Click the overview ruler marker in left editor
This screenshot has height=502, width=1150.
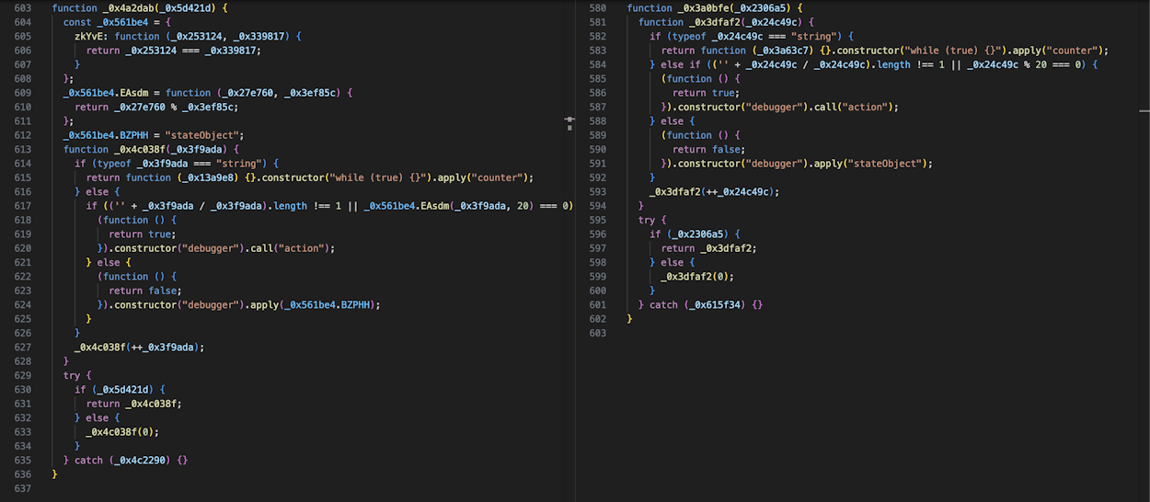pos(569,120)
